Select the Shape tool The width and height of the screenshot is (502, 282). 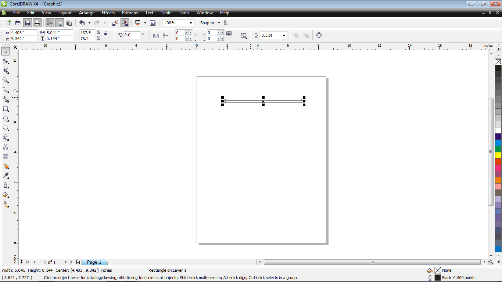click(x=6, y=61)
